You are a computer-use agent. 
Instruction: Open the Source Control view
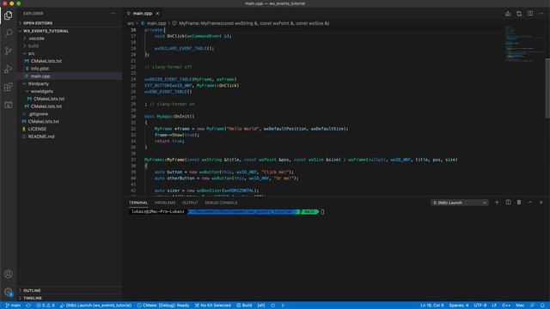point(8,51)
